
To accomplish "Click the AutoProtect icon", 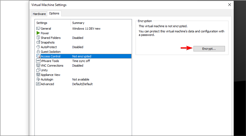I will pos(38,47).
